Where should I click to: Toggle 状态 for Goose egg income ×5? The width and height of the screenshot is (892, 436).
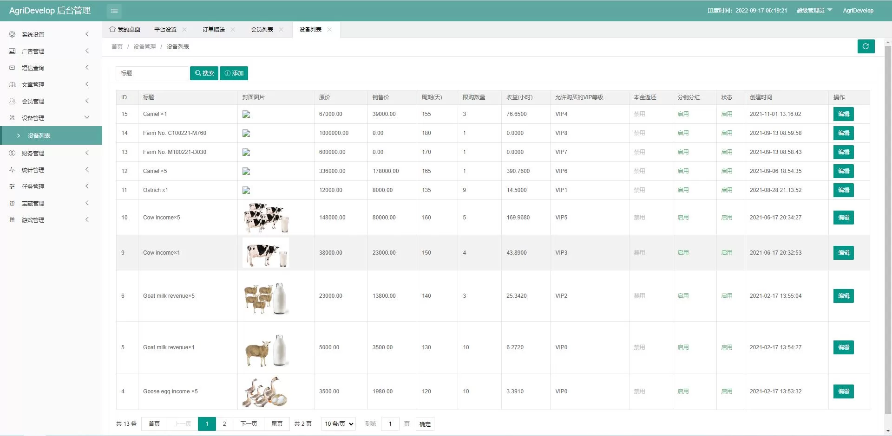click(x=726, y=391)
